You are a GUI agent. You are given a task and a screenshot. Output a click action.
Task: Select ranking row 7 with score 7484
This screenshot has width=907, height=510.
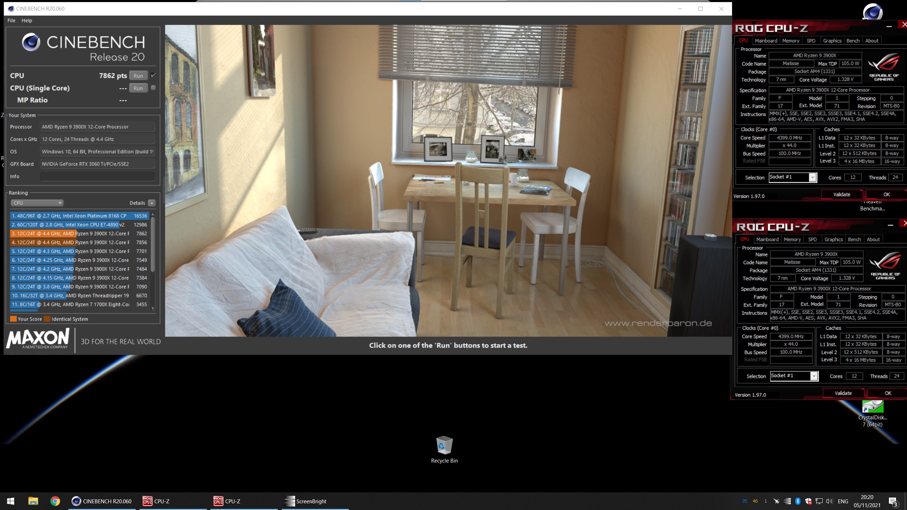tap(79, 269)
